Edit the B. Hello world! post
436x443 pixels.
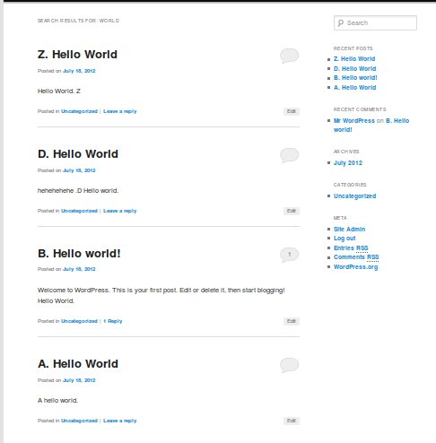click(x=292, y=321)
